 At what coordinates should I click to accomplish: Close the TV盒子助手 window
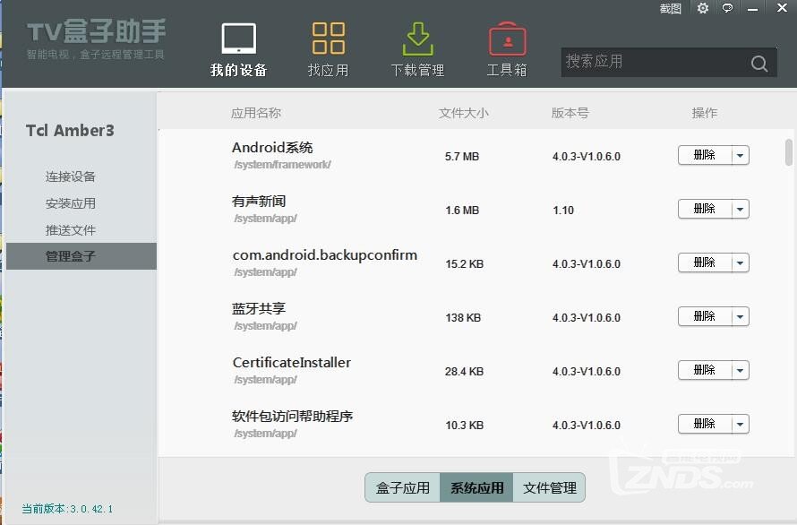click(x=783, y=8)
